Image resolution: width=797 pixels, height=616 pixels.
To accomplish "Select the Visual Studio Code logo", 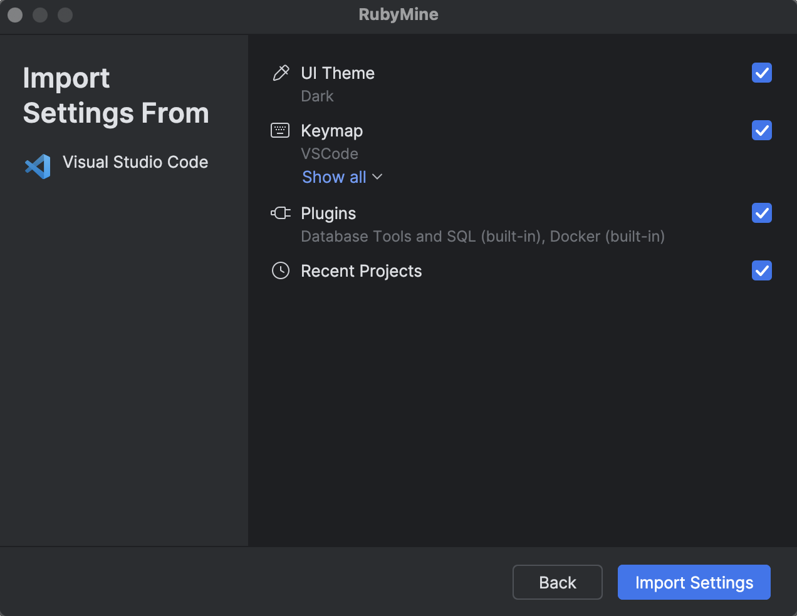I will (x=38, y=165).
